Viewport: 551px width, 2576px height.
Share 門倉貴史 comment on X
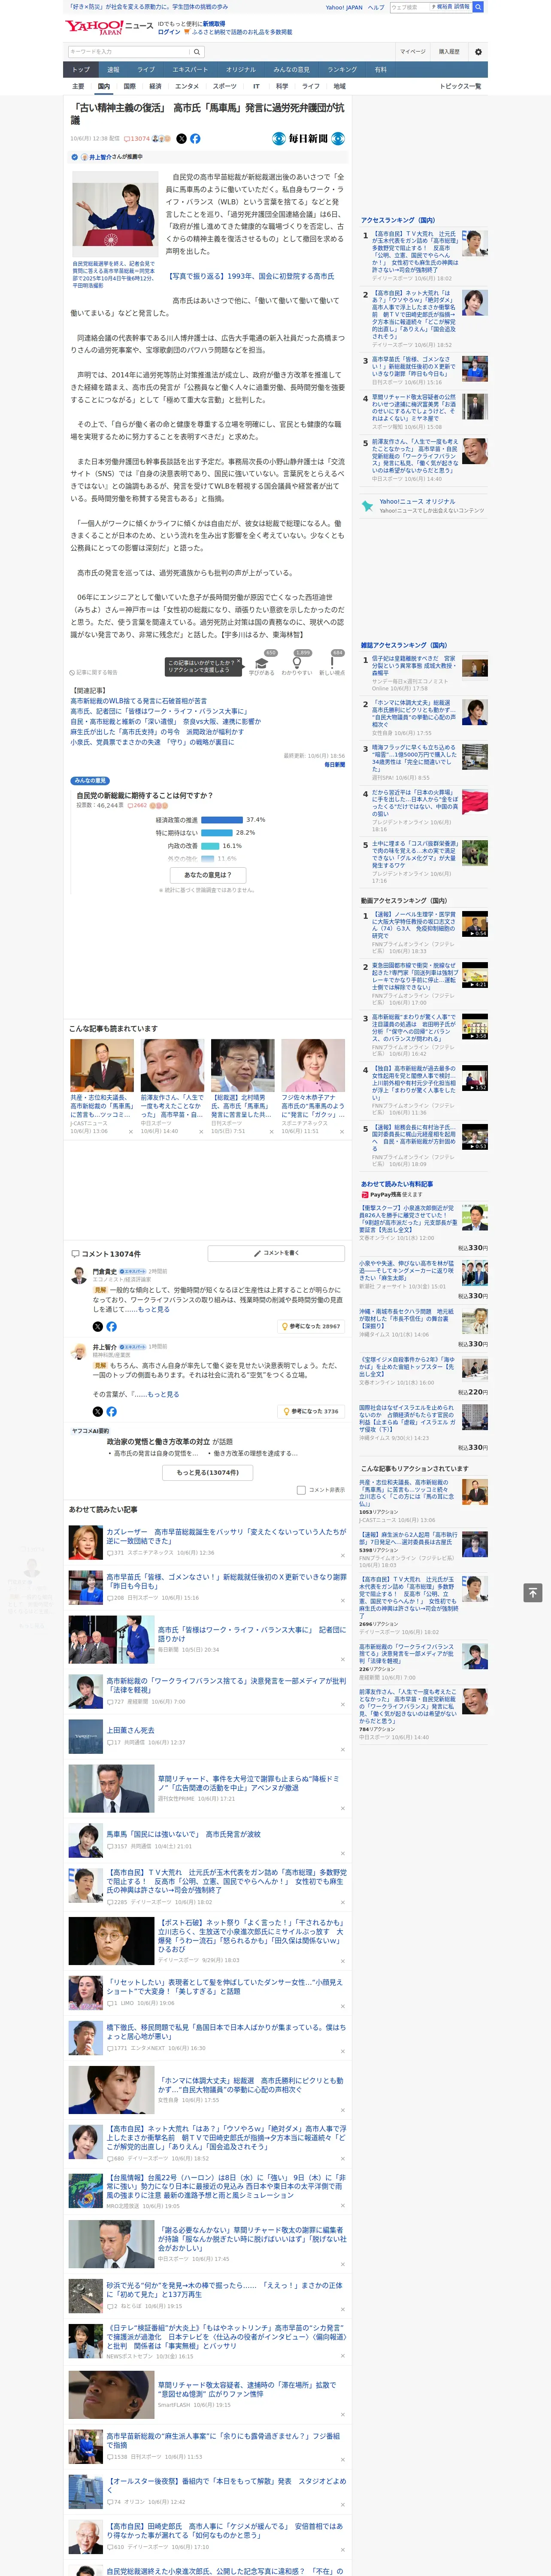[98, 1326]
